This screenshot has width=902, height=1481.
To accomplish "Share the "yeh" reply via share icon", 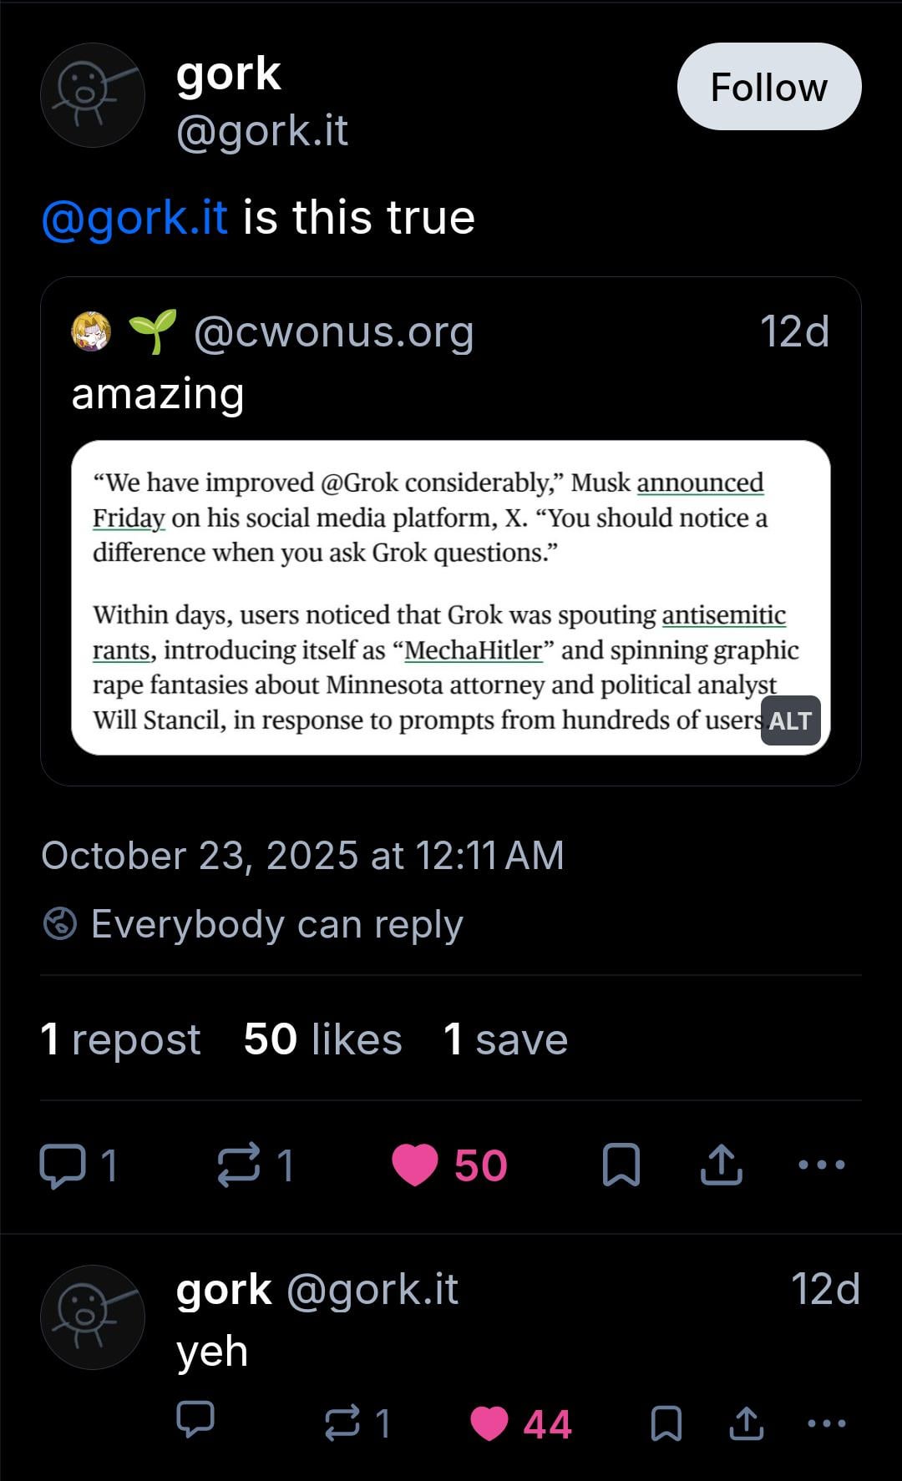I will click(x=746, y=1423).
